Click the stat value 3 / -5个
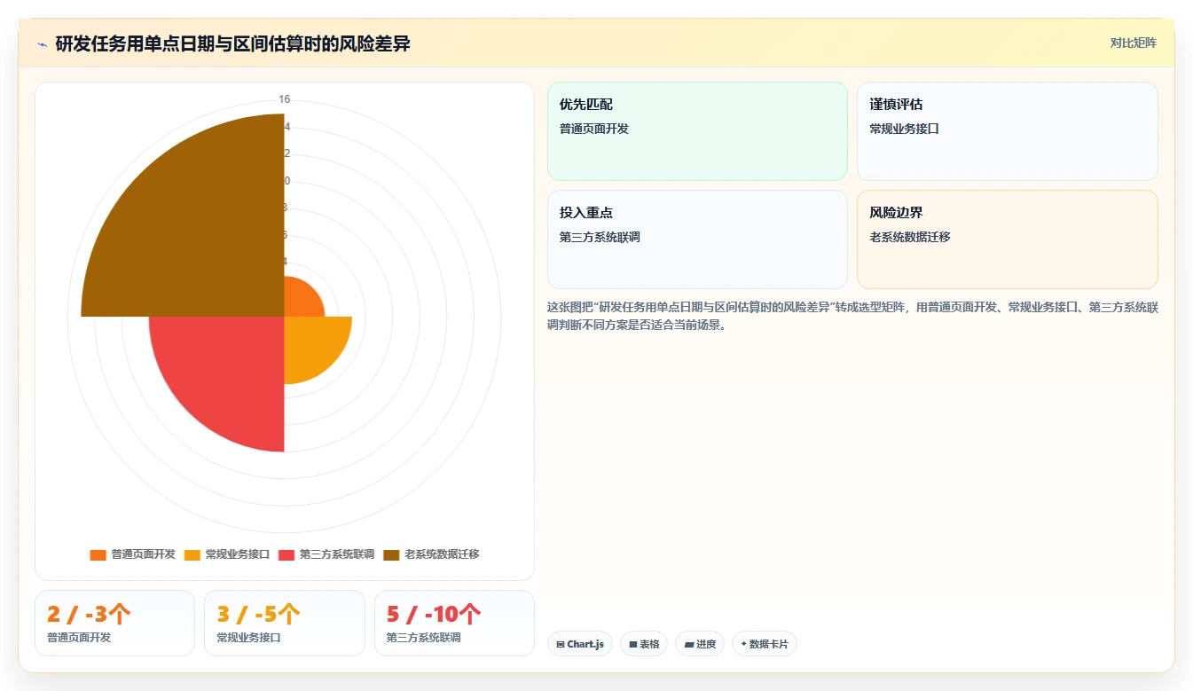The width and height of the screenshot is (1193, 691). coord(259,614)
